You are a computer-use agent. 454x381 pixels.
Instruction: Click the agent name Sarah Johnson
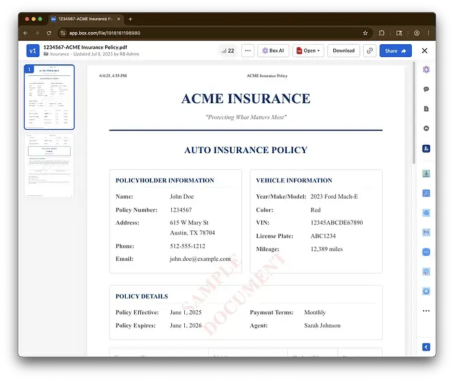322,325
